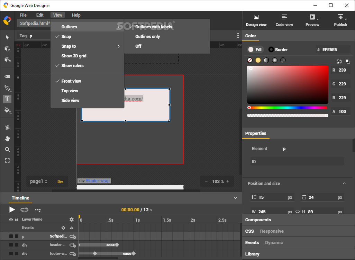Screen dimensions: 355x260
Task: Select the Border color mode
Action: pyautogui.click(x=278, y=49)
